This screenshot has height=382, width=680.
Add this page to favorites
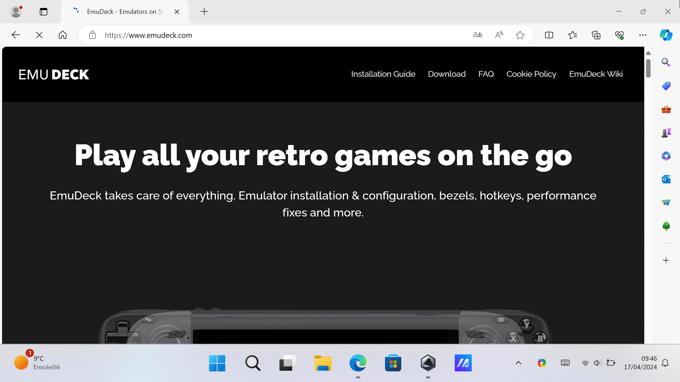pos(520,35)
